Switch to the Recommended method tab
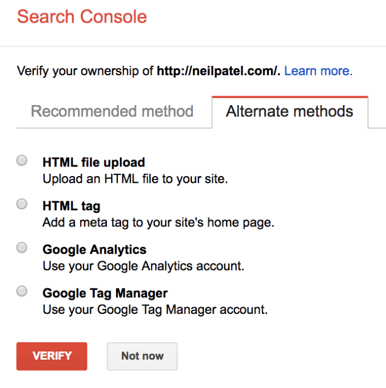 112,111
